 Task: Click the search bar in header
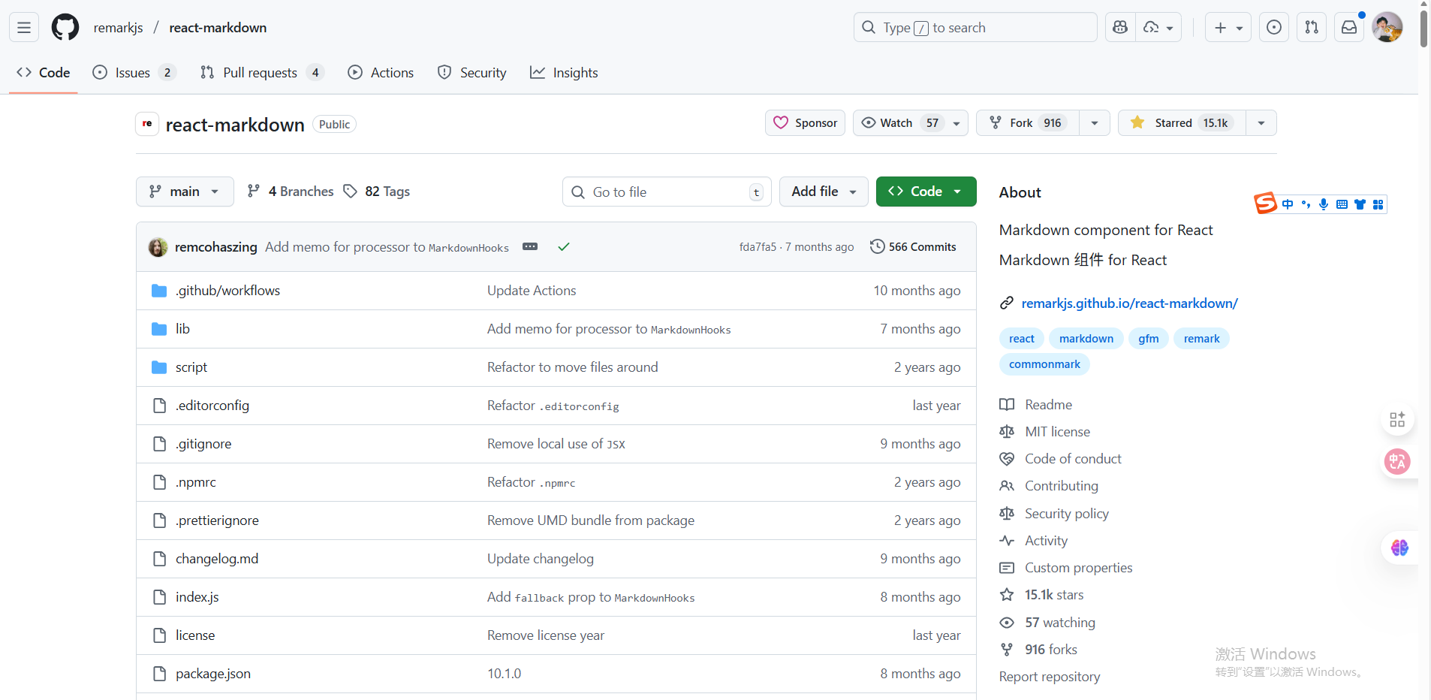point(975,28)
